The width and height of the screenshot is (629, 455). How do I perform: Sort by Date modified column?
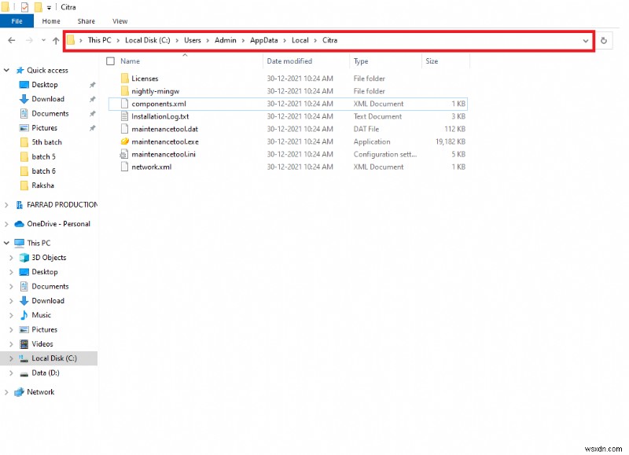click(x=289, y=61)
